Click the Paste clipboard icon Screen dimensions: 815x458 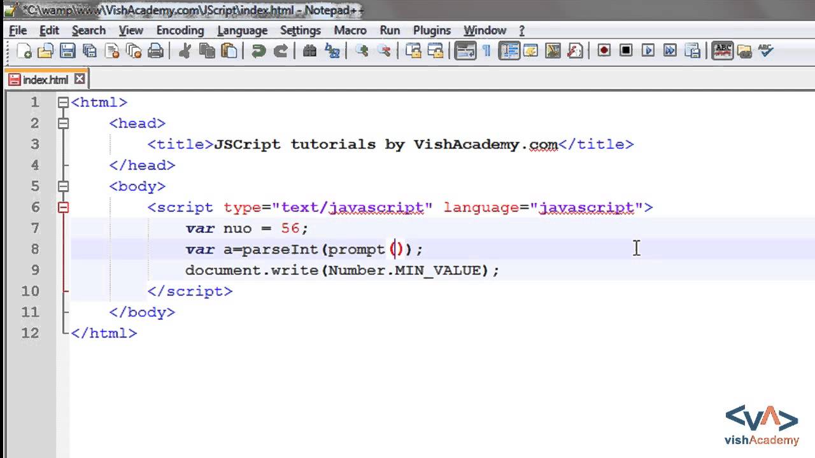[x=229, y=51]
